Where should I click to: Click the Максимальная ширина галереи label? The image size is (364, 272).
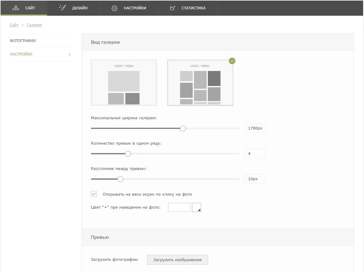point(124,118)
